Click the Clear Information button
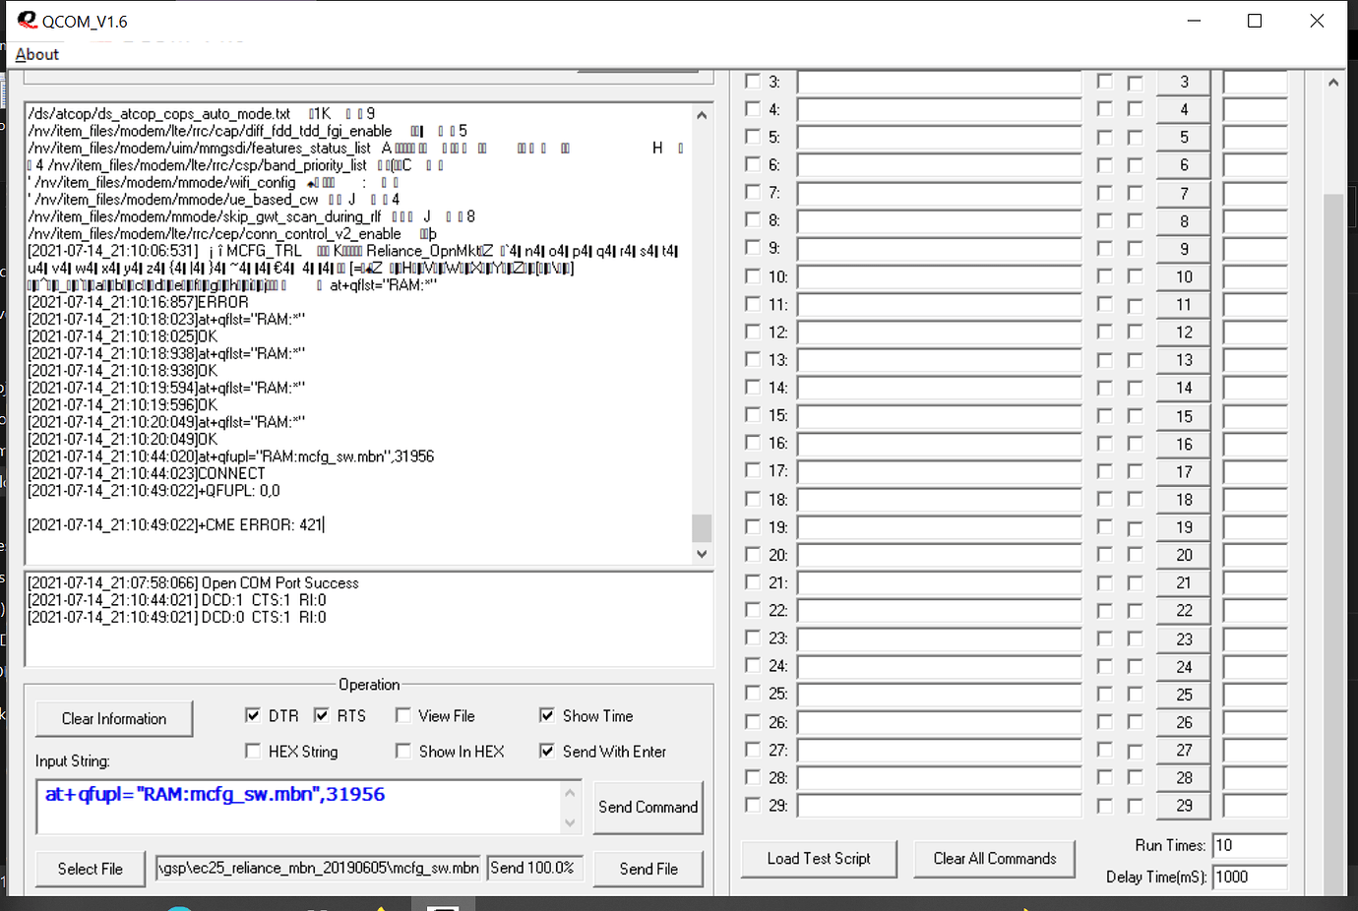1358x911 pixels. [113, 718]
